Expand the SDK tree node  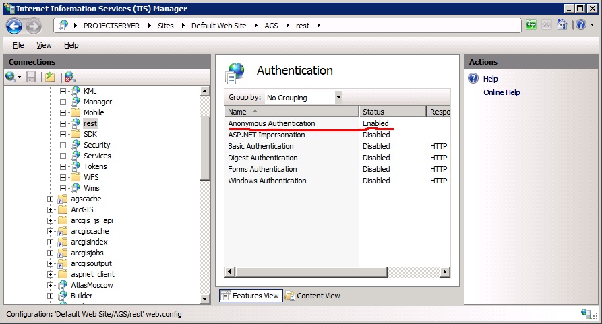pyautogui.click(x=63, y=134)
